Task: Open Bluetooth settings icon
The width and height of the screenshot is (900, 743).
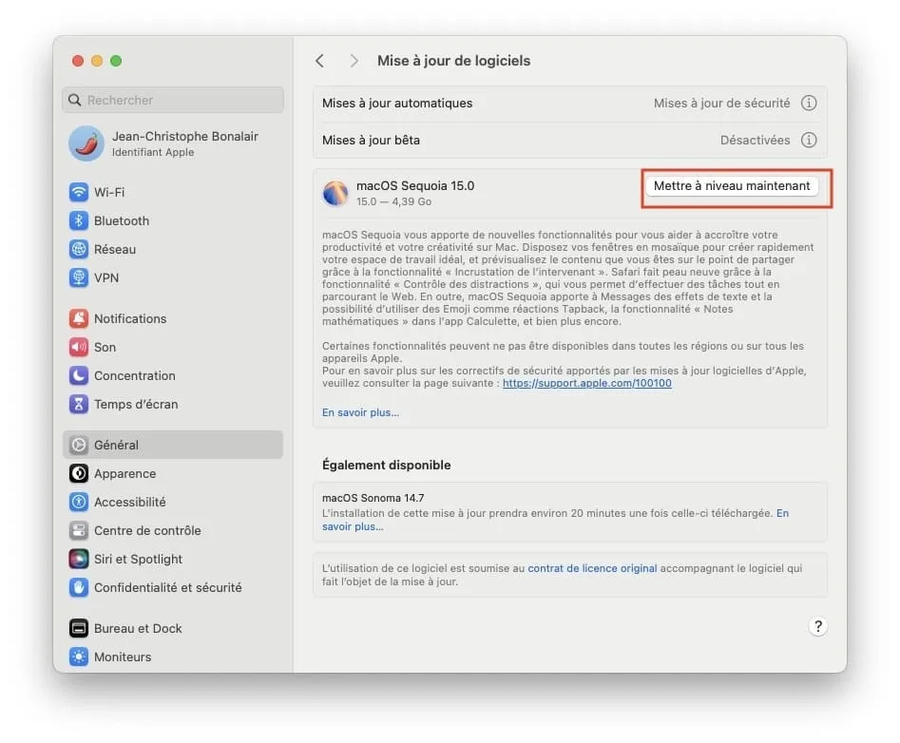Action: [79, 220]
